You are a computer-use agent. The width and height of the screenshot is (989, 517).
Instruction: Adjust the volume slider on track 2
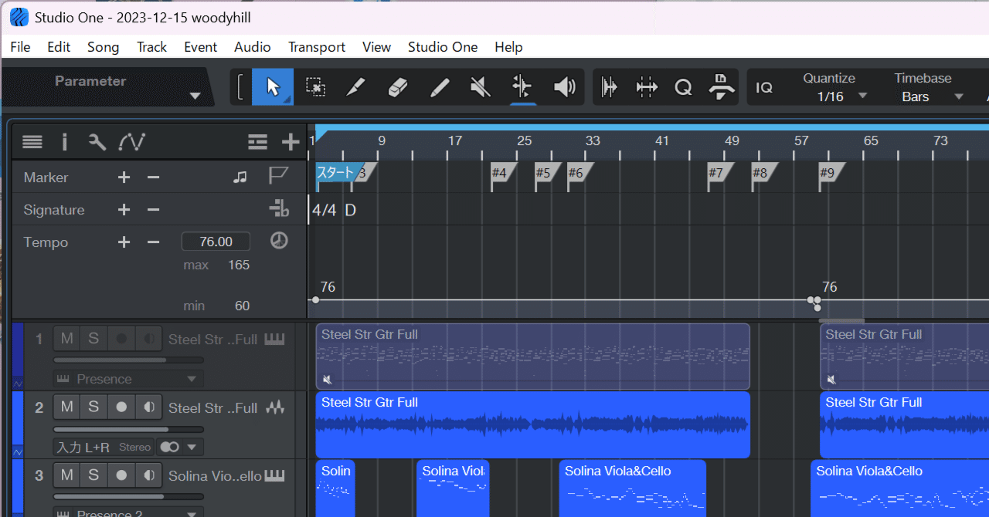[127, 429]
